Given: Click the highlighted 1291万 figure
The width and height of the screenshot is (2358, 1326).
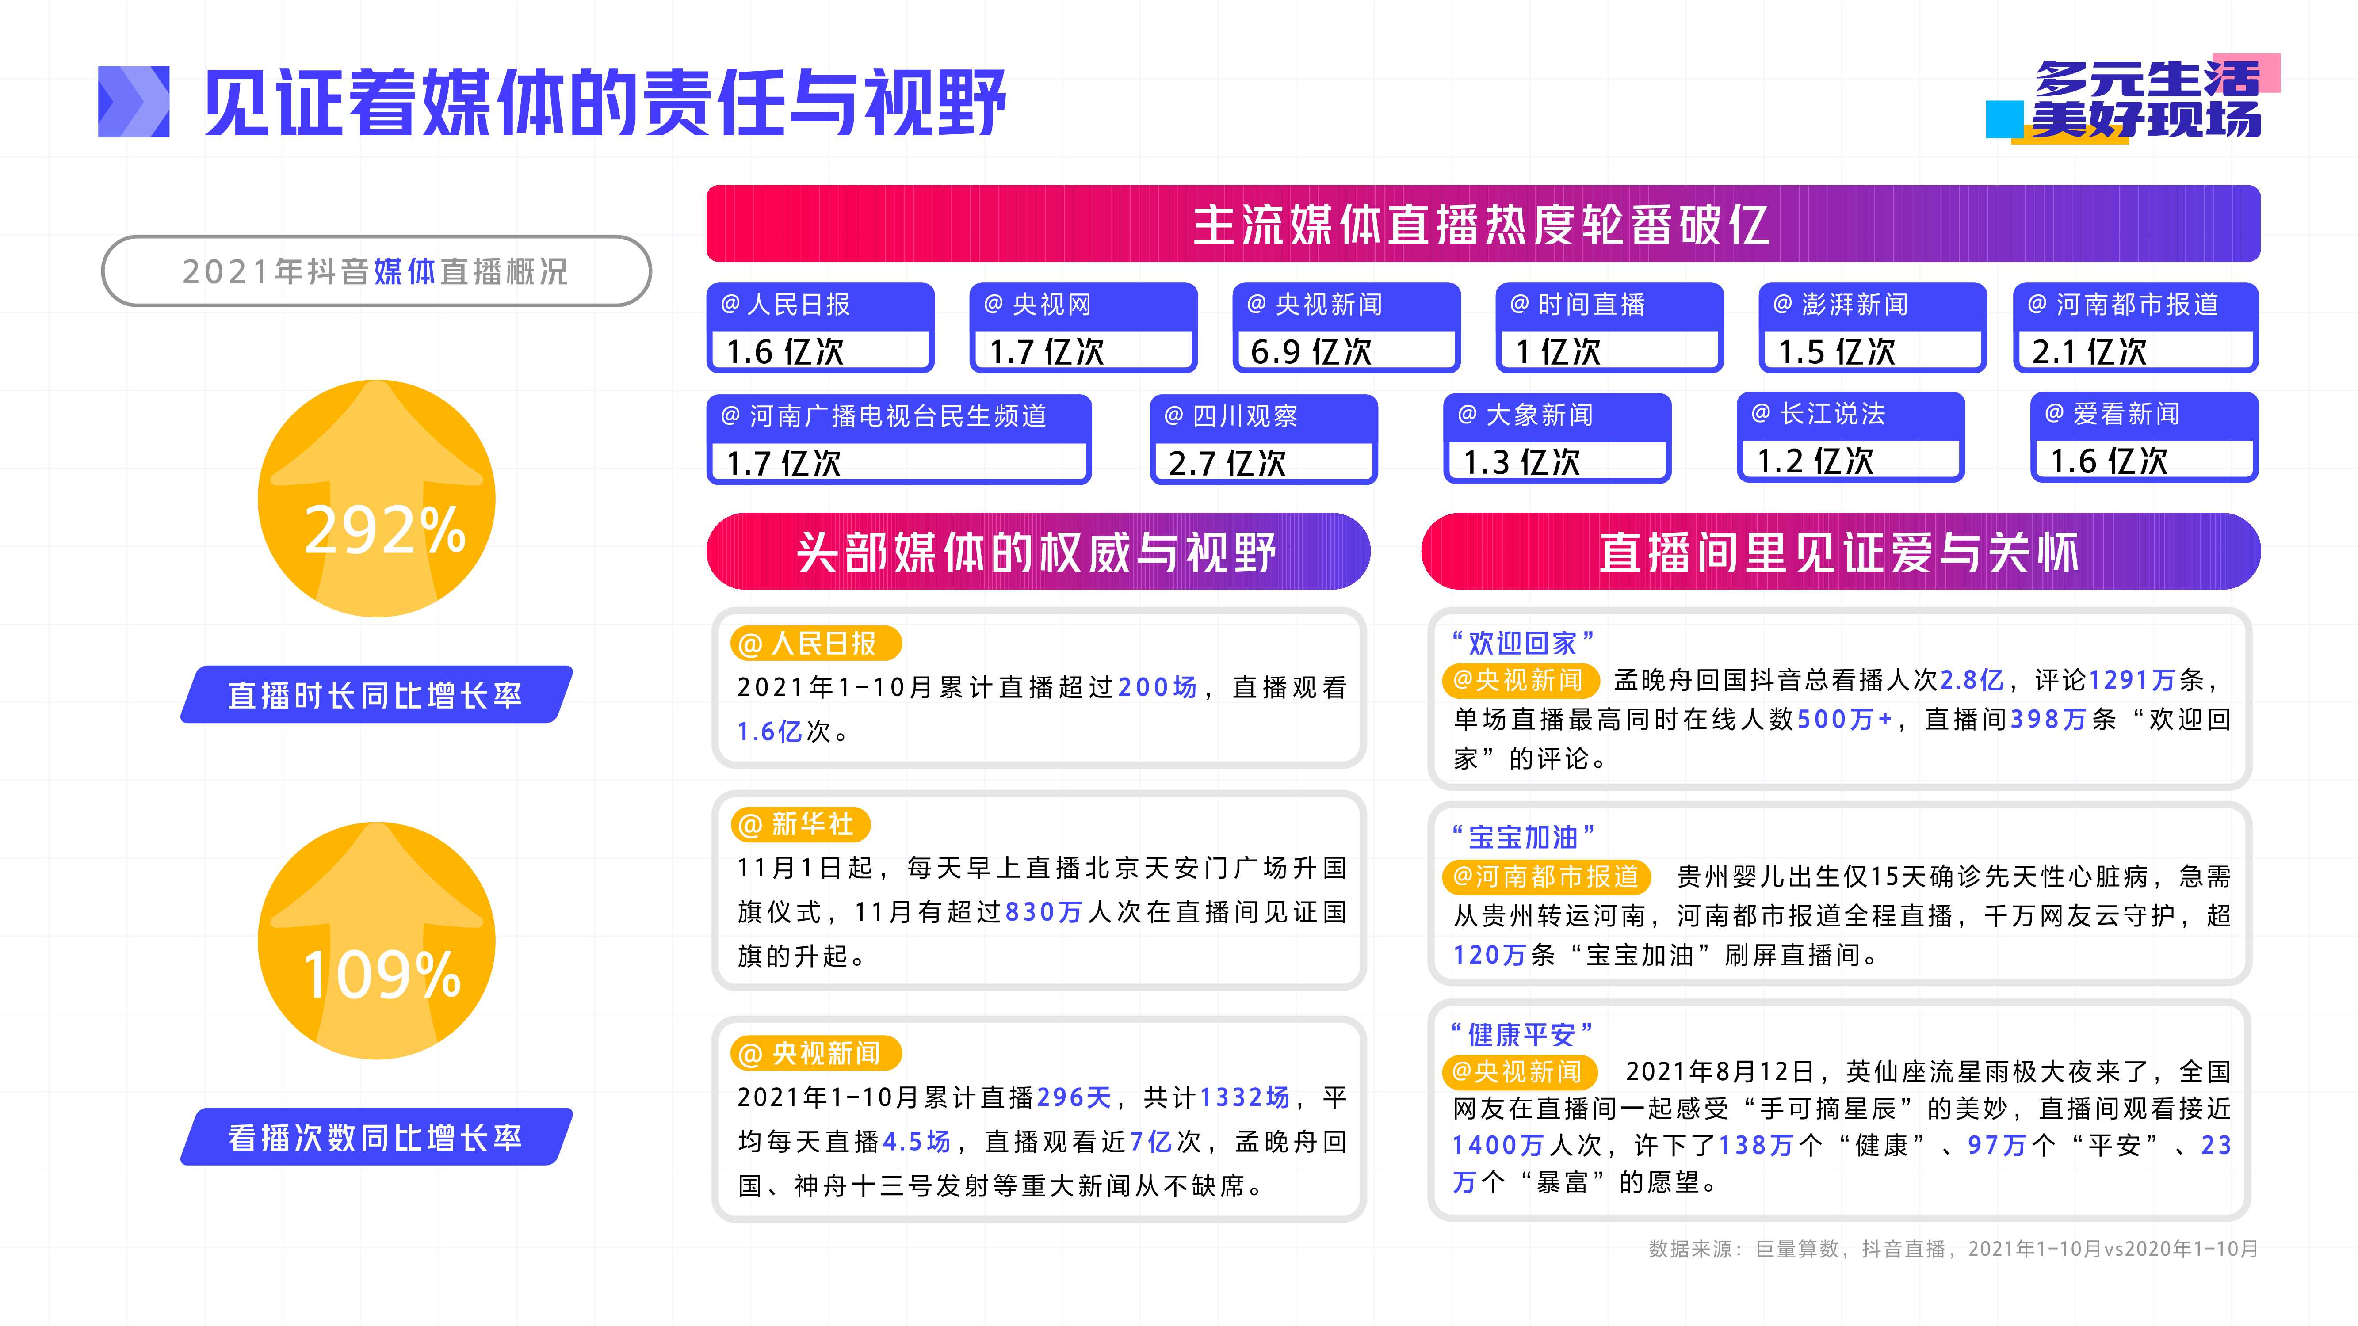Looking at the screenshot, I should (x=2132, y=680).
